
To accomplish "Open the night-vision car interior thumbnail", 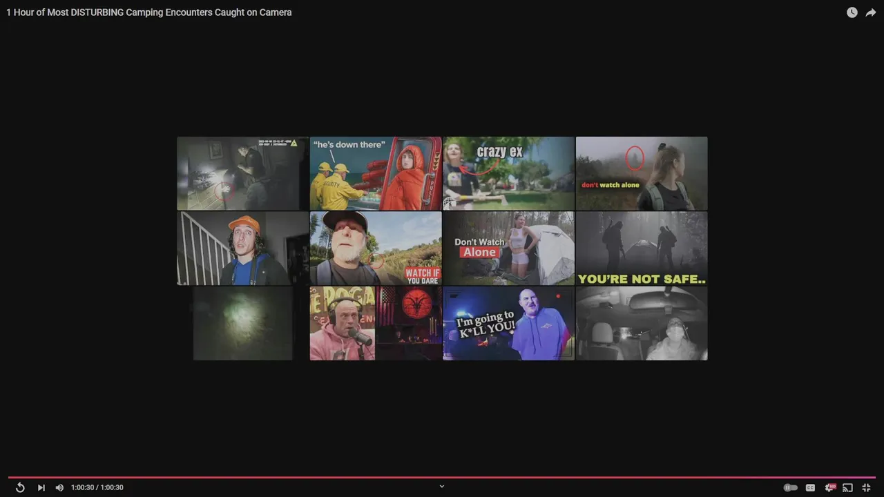I will pos(642,324).
